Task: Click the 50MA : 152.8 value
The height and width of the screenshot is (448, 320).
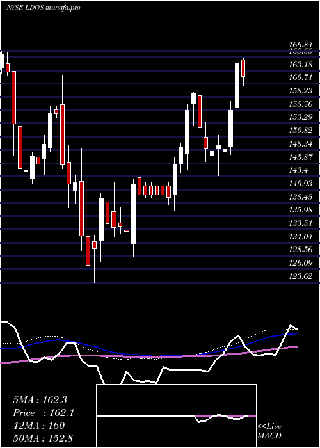Action: 42,438
